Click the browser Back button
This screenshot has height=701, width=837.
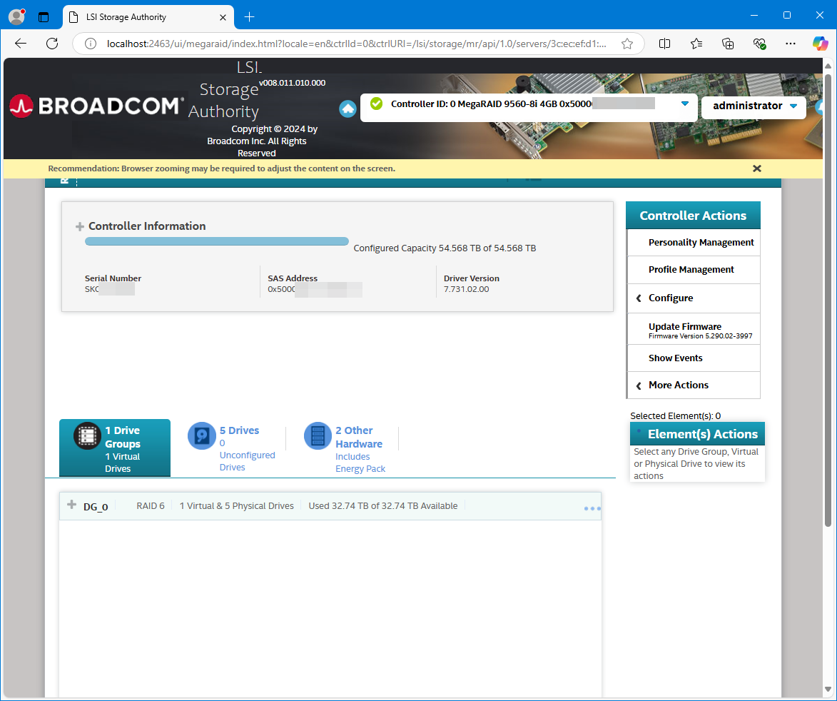click(x=21, y=44)
